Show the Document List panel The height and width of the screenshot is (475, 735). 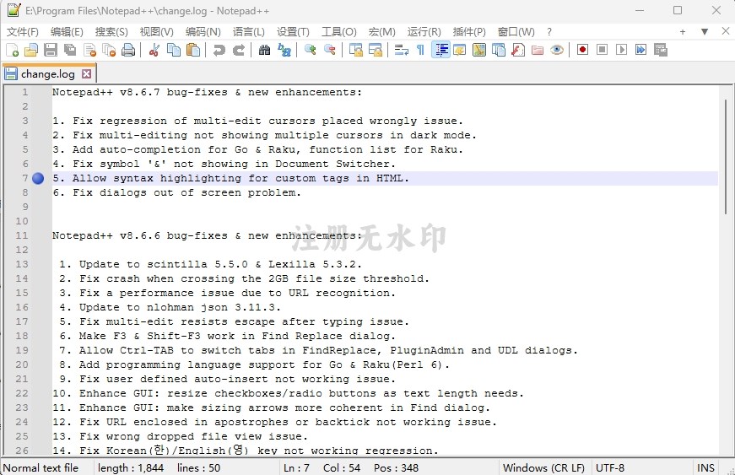499,50
